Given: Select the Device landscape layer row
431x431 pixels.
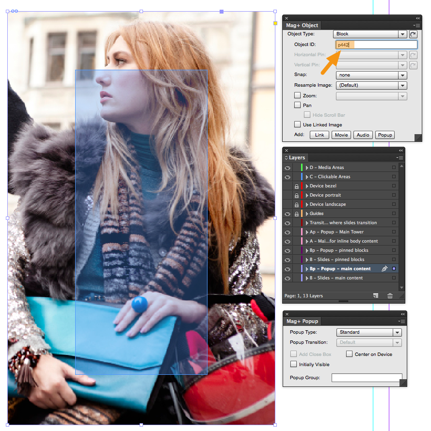Looking at the screenshot, I should point(341,204).
